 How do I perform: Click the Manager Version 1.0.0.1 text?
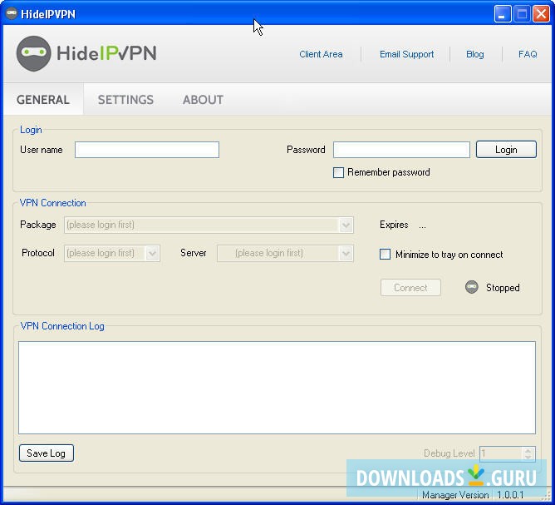tap(473, 495)
